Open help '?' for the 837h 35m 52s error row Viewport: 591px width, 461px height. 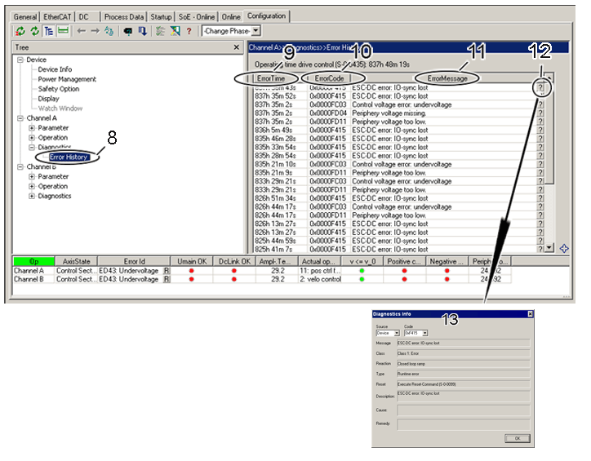(540, 95)
